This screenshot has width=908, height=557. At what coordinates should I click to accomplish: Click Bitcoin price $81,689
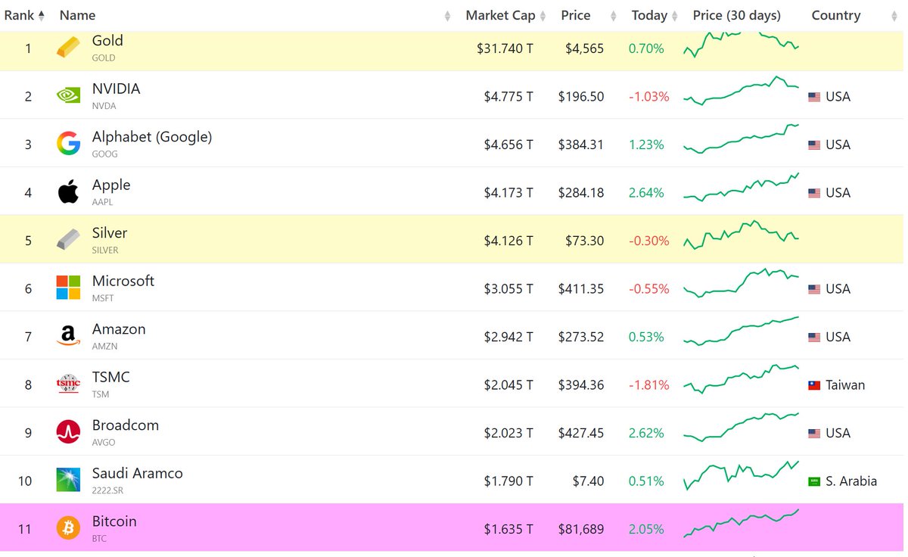[x=581, y=529]
